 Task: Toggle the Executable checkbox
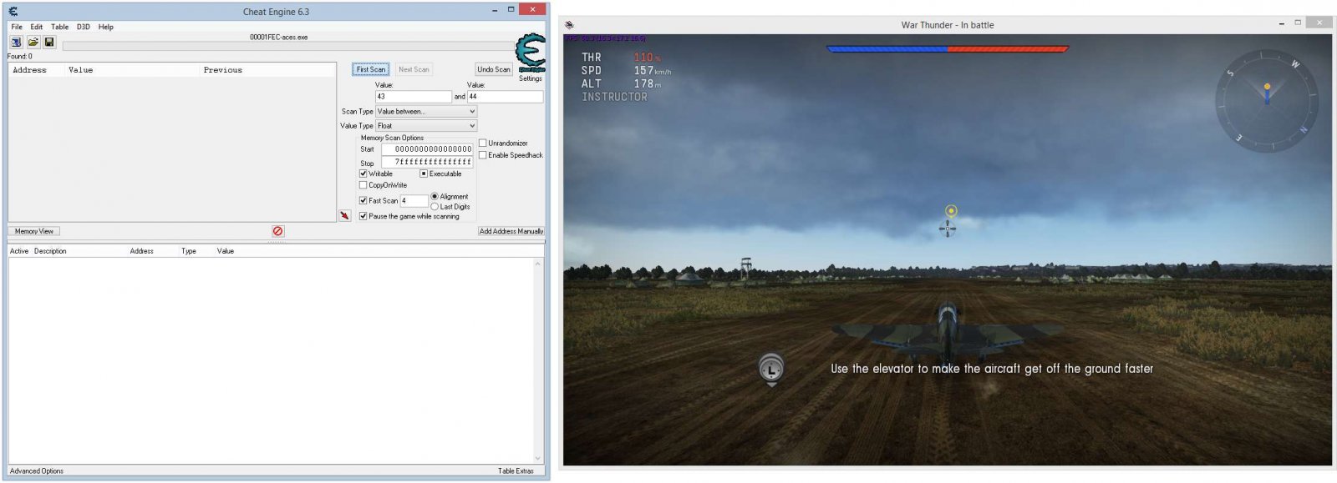coord(424,174)
